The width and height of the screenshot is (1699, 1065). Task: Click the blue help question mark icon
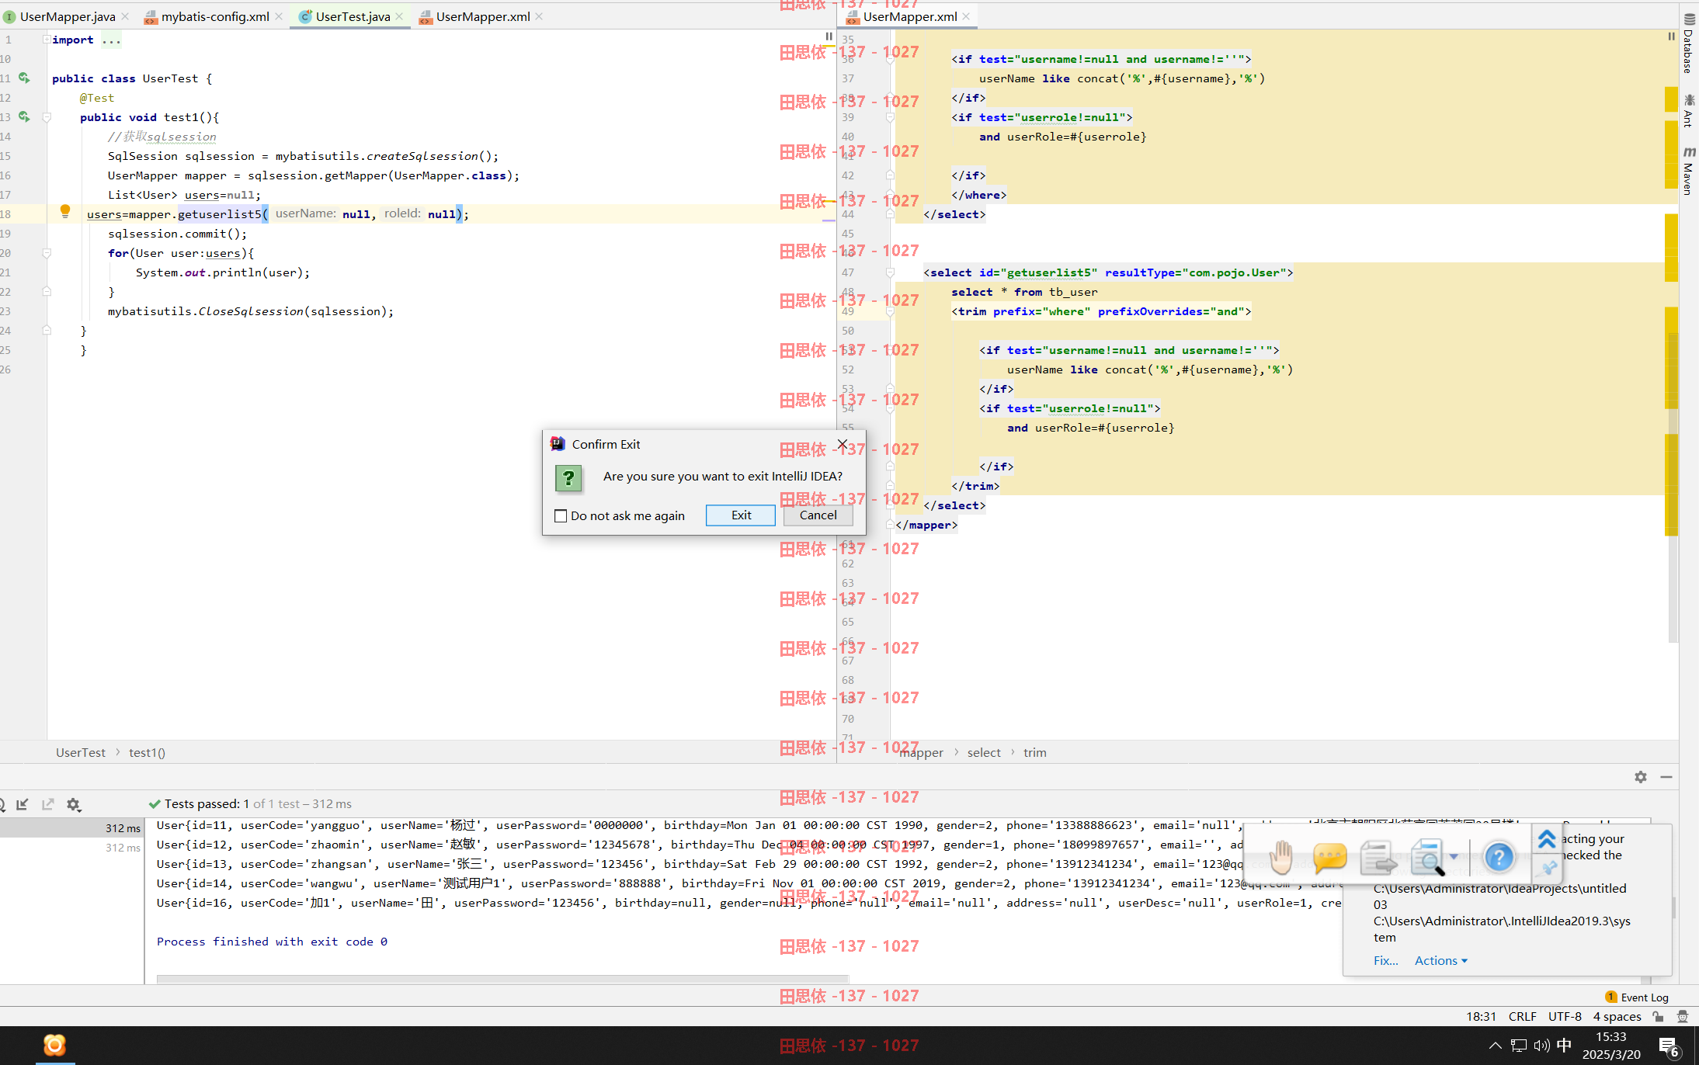click(x=1499, y=858)
